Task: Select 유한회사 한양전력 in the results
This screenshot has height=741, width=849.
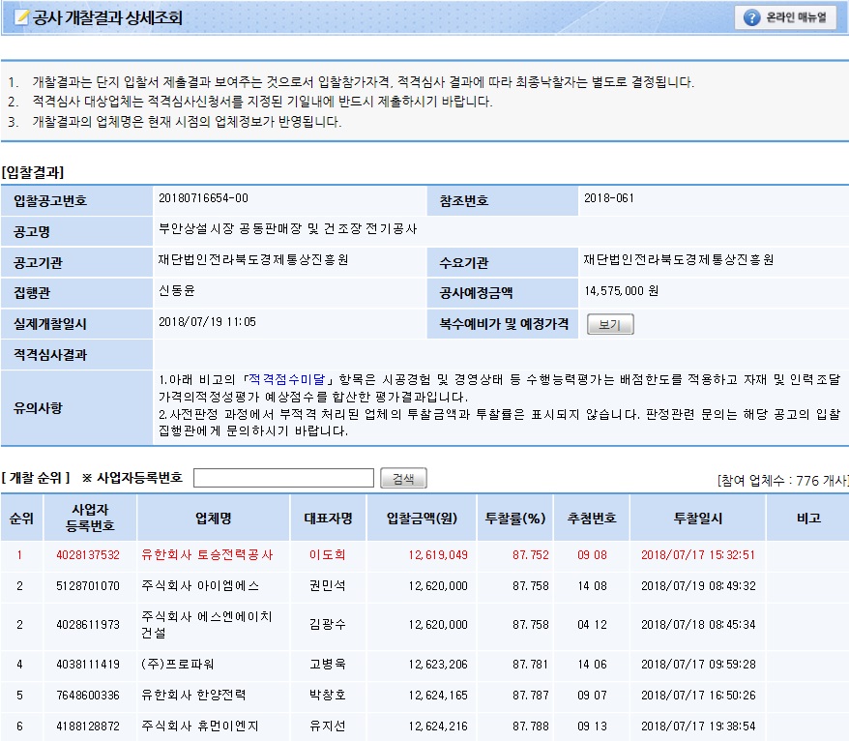Action: [x=193, y=695]
